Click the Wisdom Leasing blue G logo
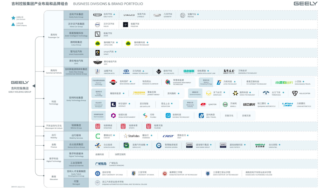The height and width of the screenshot is (190, 324). 159,146
